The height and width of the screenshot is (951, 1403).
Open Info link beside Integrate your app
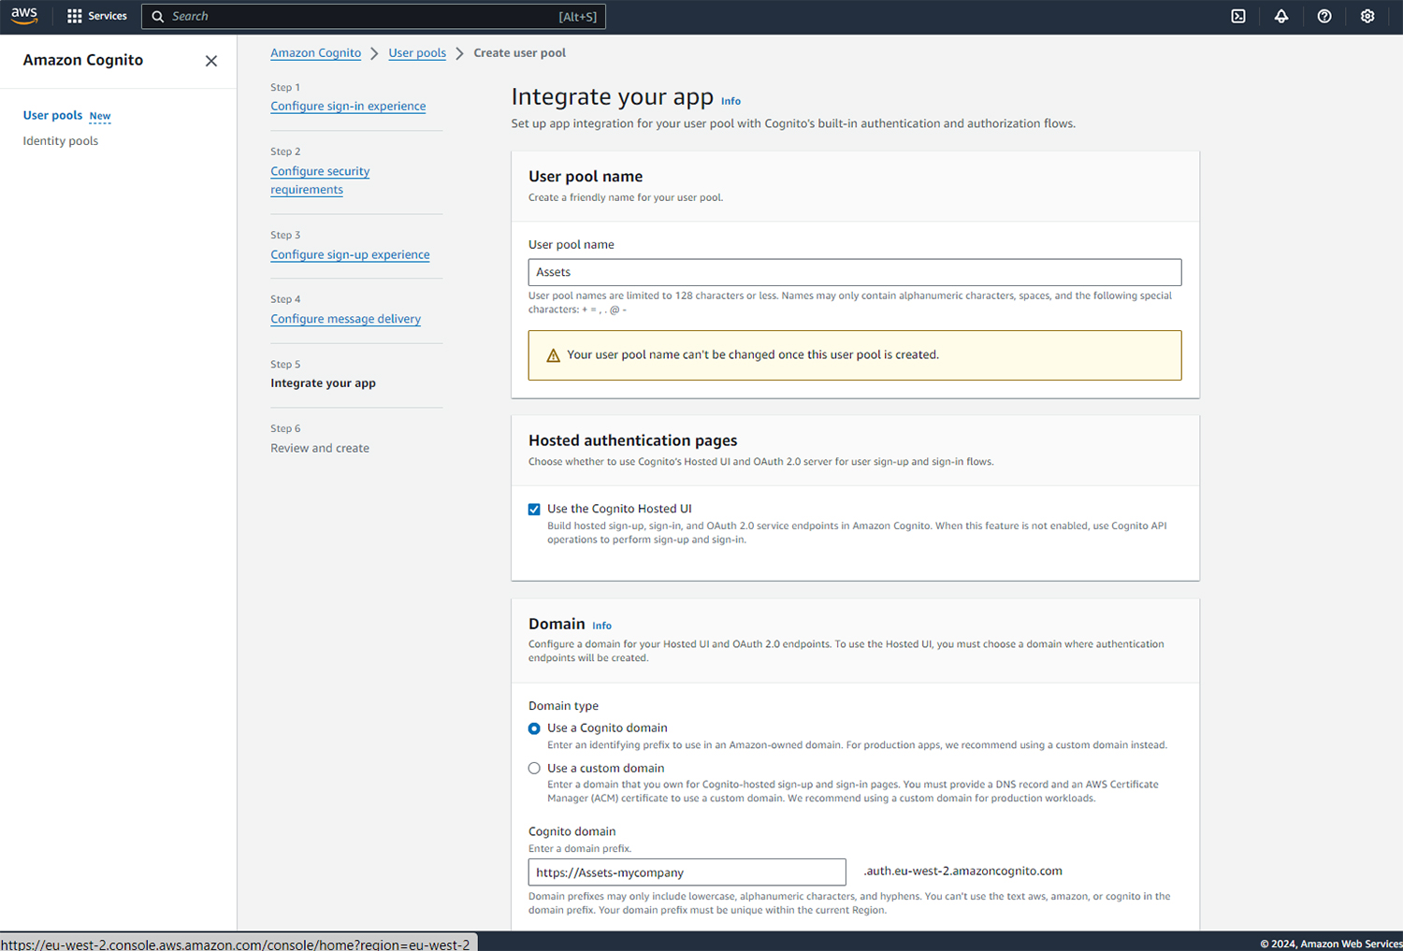730,101
